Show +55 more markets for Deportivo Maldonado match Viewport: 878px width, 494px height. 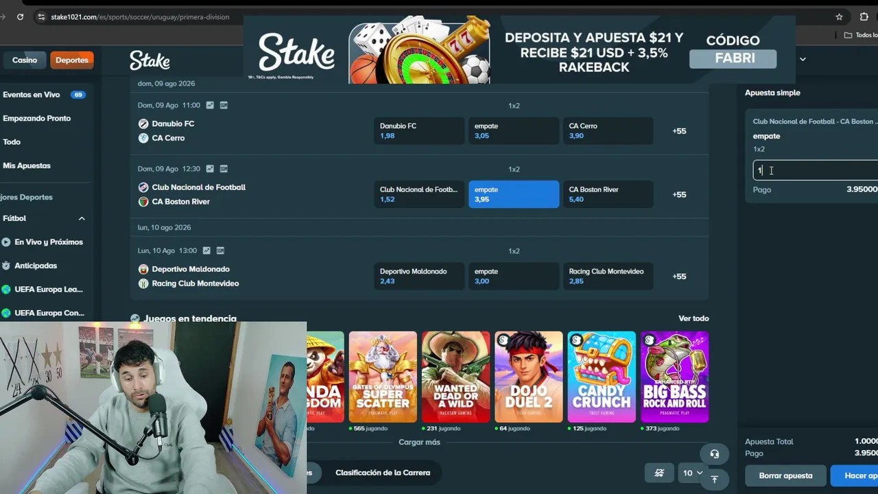pos(679,277)
